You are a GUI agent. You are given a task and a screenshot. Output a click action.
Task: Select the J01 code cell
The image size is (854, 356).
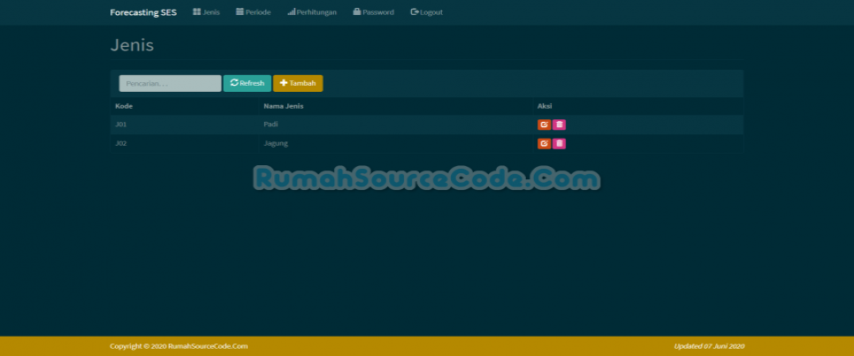click(x=121, y=125)
